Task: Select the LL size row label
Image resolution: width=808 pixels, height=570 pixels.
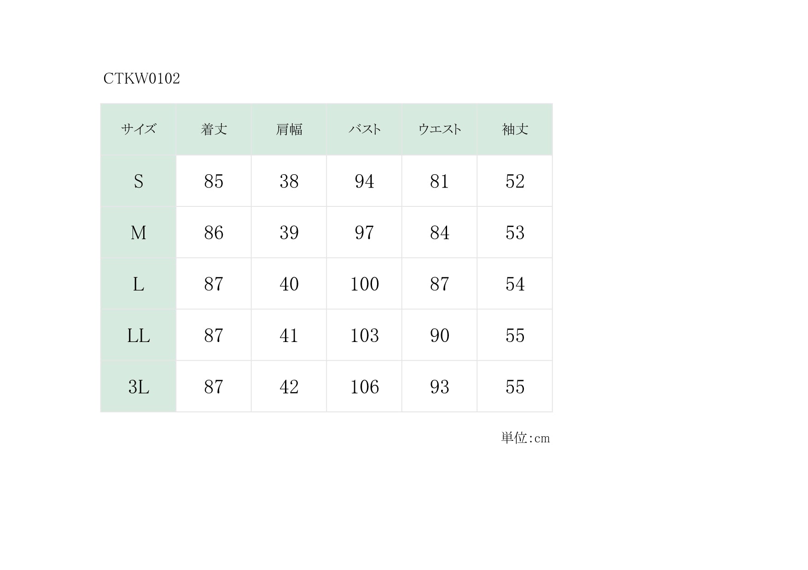Action: (138, 336)
